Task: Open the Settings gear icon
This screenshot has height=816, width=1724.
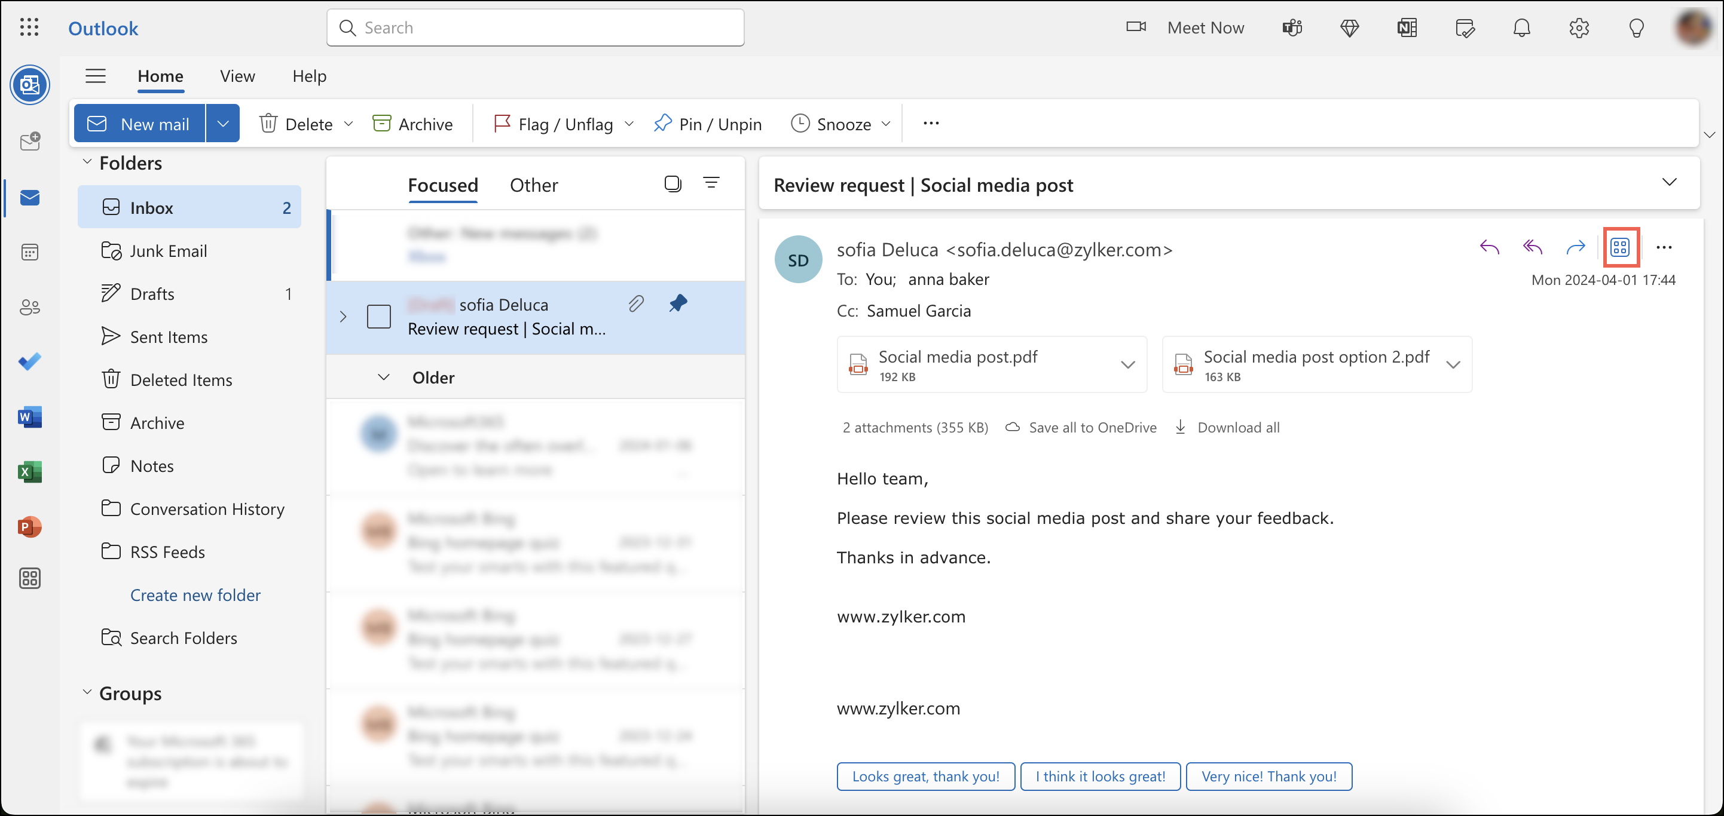Action: 1579,28
